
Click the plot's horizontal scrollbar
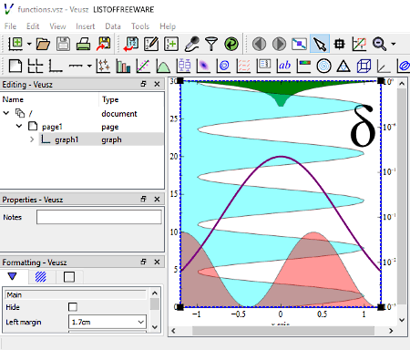click(283, 331)
